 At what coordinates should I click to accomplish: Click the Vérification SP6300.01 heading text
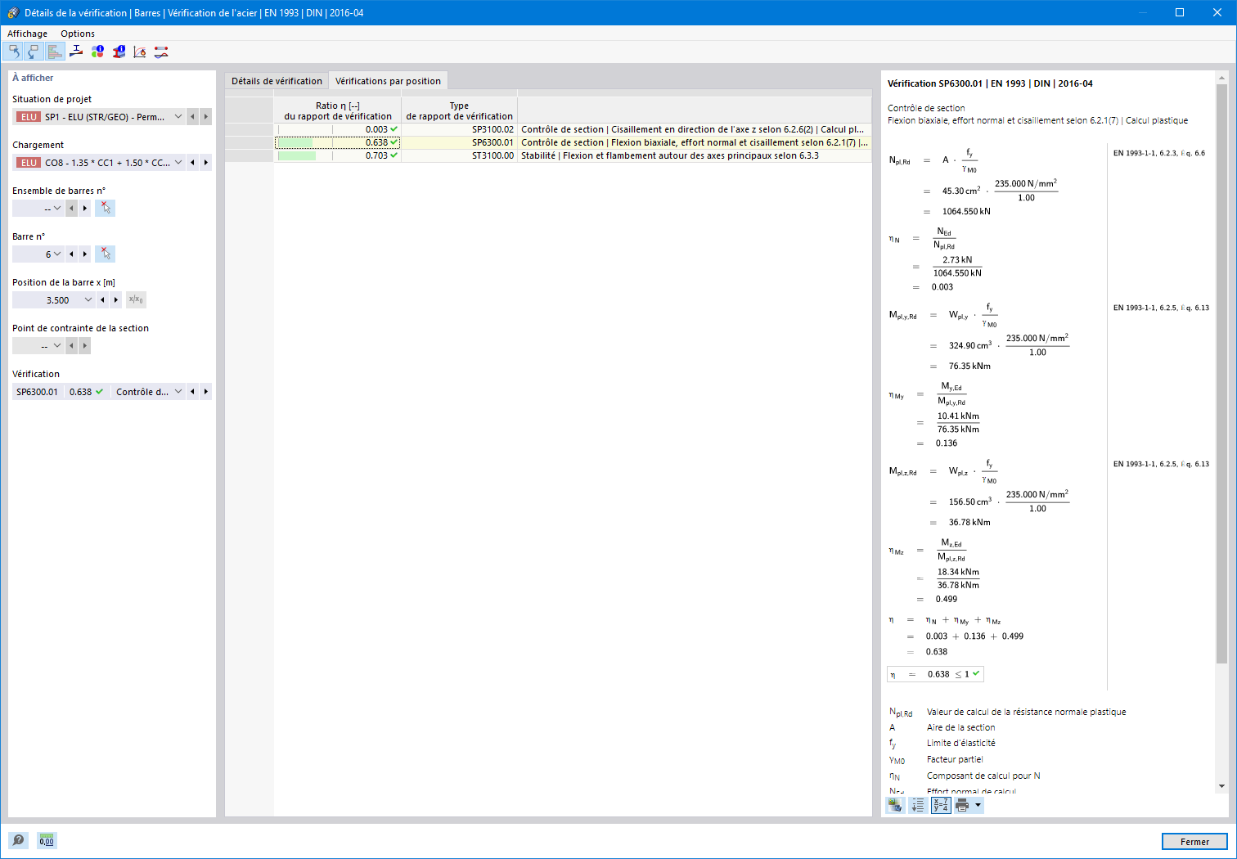(x=990, y=83)
